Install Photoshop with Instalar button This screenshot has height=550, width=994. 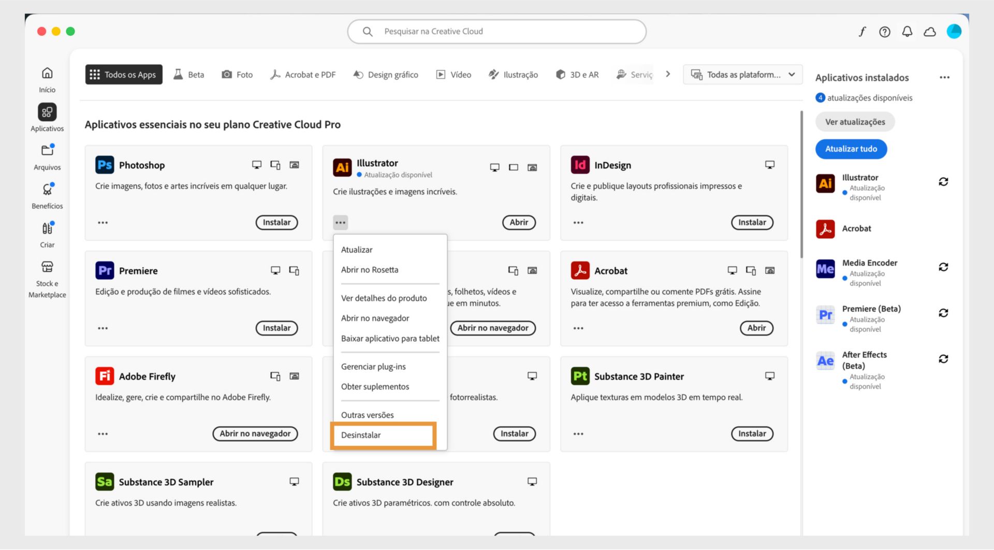tap(276, 223)
